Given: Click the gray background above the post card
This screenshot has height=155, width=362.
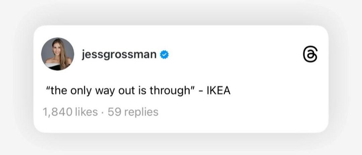Looking at the screenshot, I should click(x=181, y=12).
